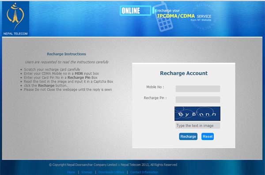This screenshot has width=265, height=175.
Task: Open the Home footer link
Action: pyautogui.click(x=71, y=172)
